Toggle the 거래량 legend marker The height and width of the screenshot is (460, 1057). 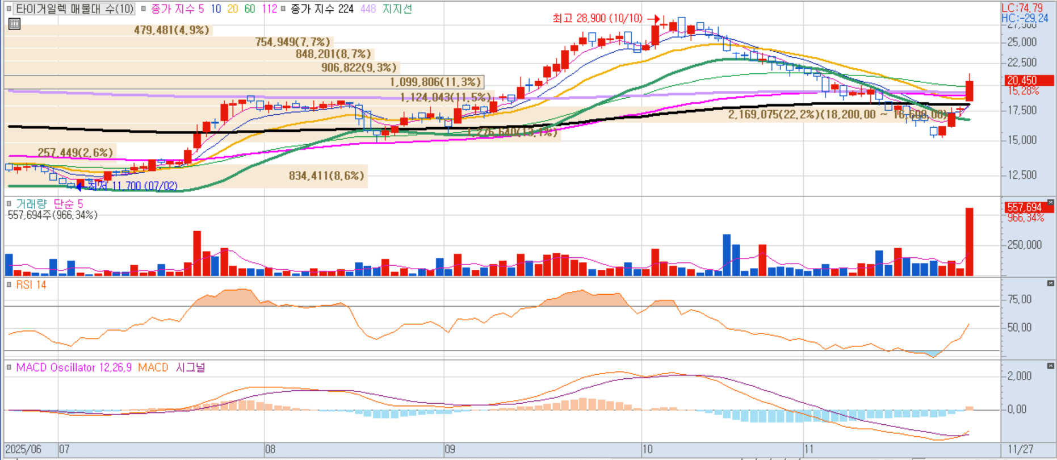[9, 203]
